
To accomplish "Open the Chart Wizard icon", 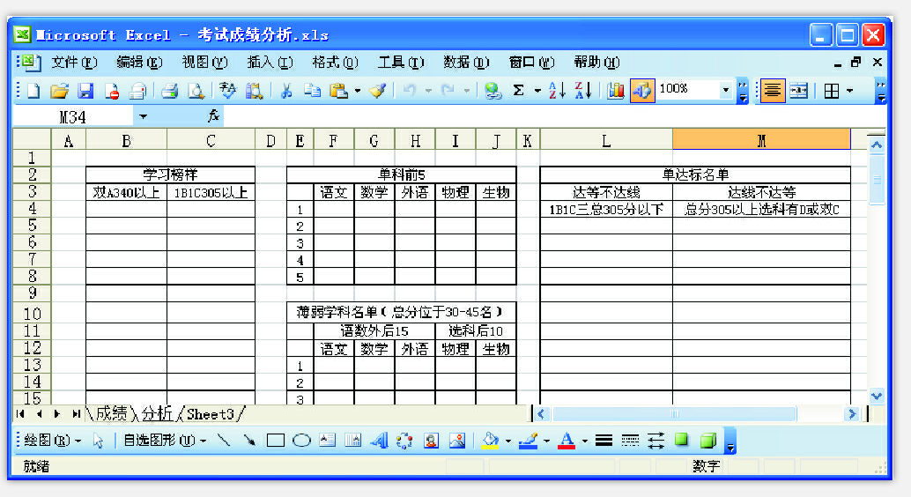I will click(x=615, y=90).
